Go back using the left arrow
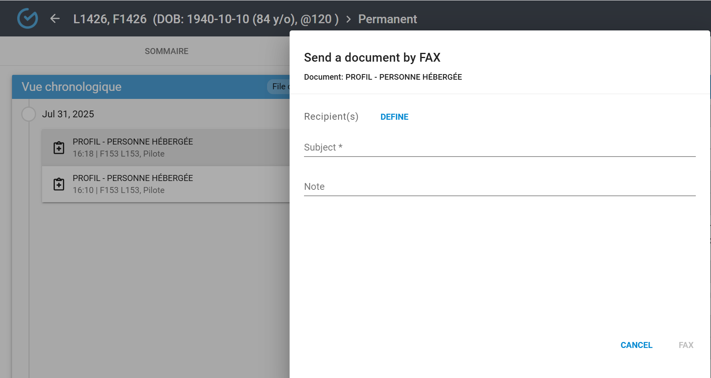The height and width of the screenshot is (378, 711). click(55, 19)
